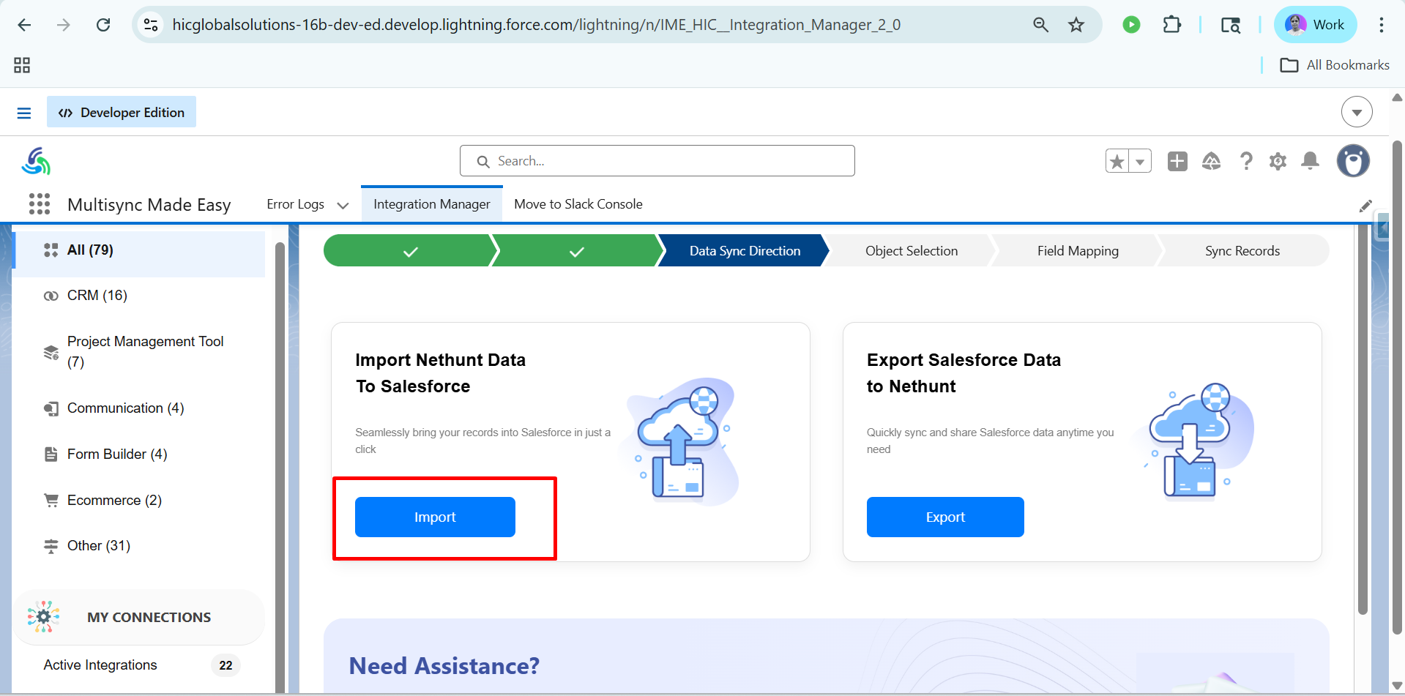Image resolution: width=1405 pixels, height=696 pixels.
Task: Toggle the hamburger navigation menu
Action: [24, 113]
